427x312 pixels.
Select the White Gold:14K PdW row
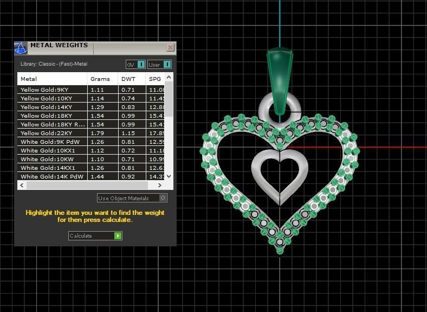point(91,176)
